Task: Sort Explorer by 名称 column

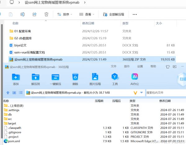Action: [x=15, y=23]
